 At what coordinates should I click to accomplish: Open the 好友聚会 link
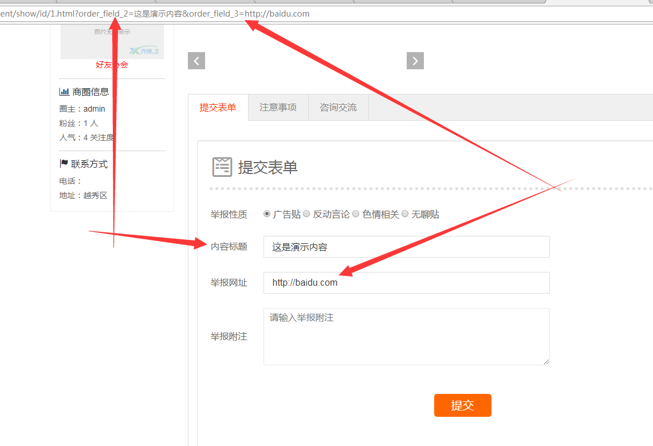point(112,65)
